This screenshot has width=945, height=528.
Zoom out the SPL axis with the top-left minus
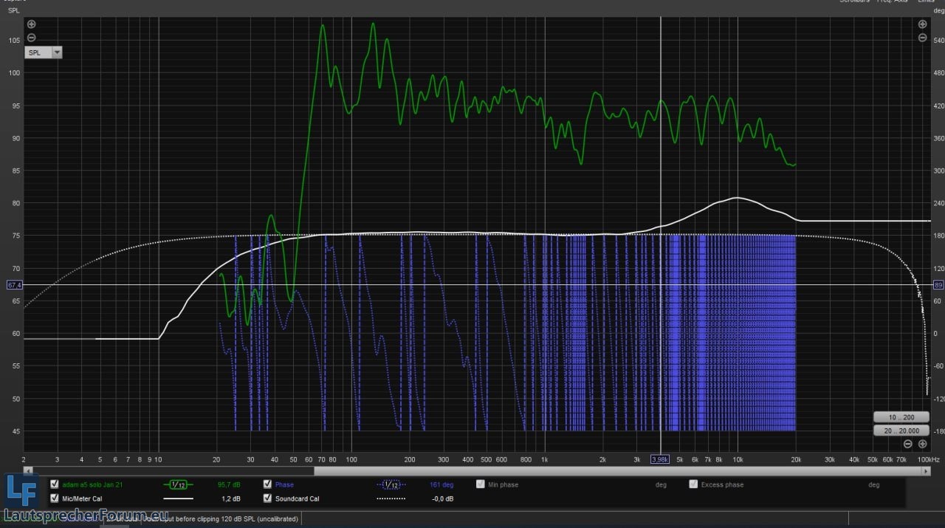(x=31, y=38)
